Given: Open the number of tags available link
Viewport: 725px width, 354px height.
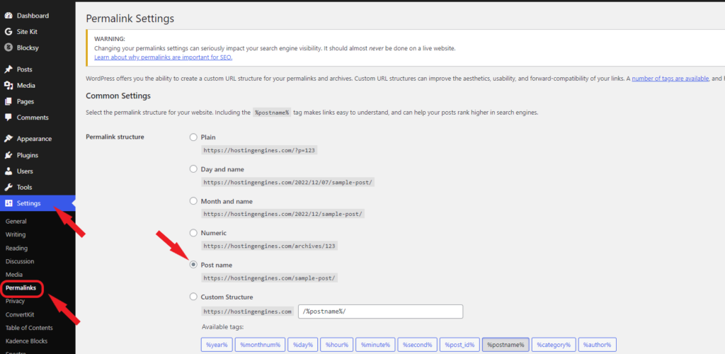Looking at the screenshot, I should coord(670,79).
